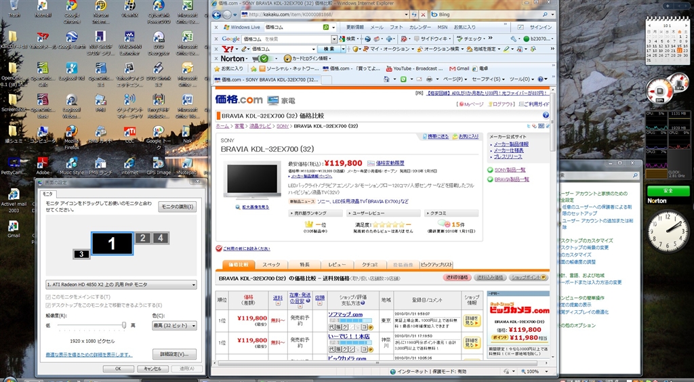Open the ATI CCC desktop shortcut
The image size is (694, 382).
129,134
